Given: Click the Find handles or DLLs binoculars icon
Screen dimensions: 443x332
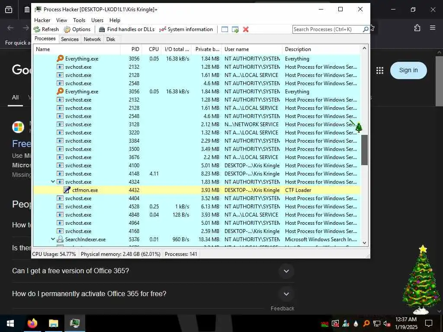Looking at the screenshot, I should [x=102, y=29].
